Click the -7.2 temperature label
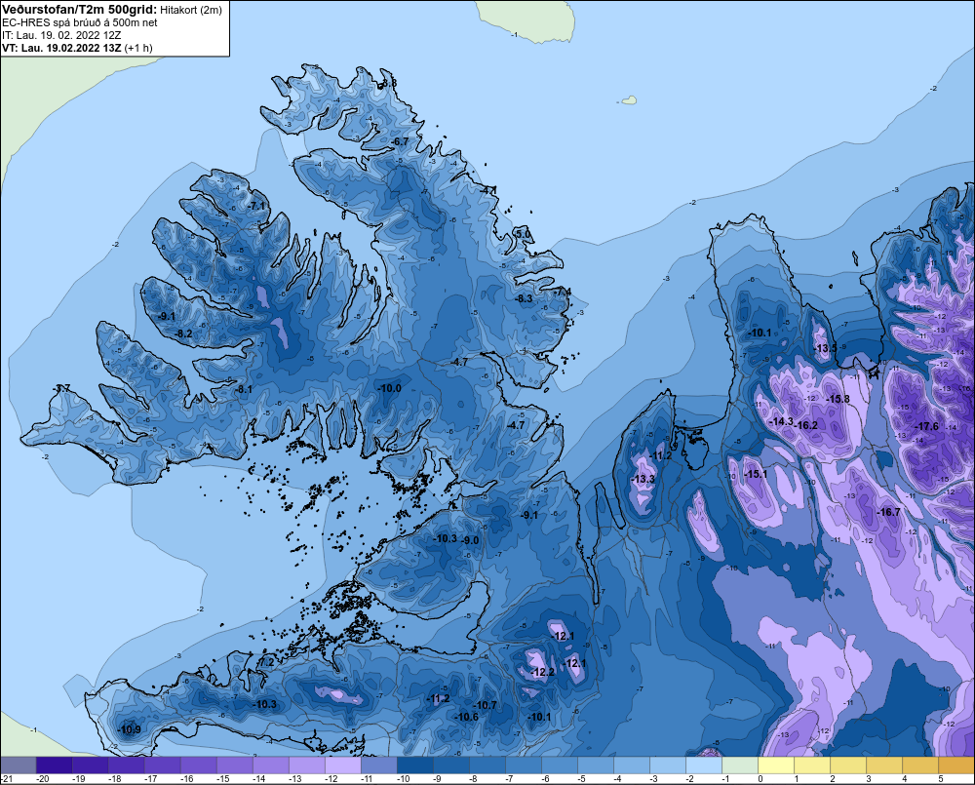The image size is (975, 785). tap(265, 663)
